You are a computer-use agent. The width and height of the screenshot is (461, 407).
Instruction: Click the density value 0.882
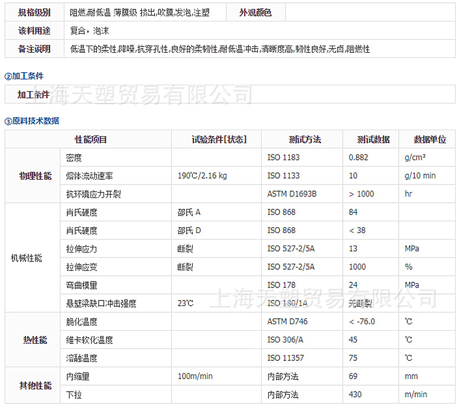click(x=358, y=157)
